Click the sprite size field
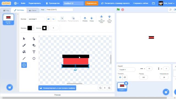Image resolution: width=176 pixels, height=99 pixels. point(144,77)
